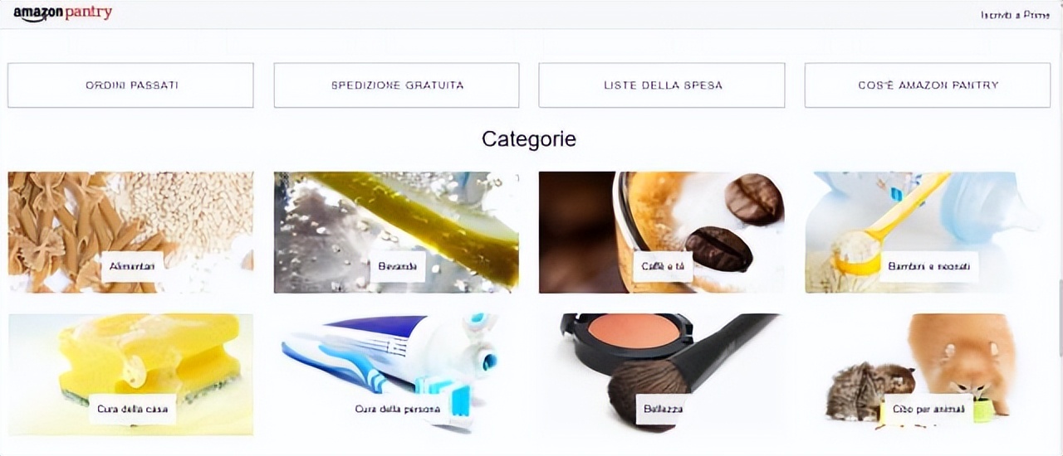Viewport: 1063px width, 456px height.
Task: Open the Ordini Passati button
Action: 130,85
